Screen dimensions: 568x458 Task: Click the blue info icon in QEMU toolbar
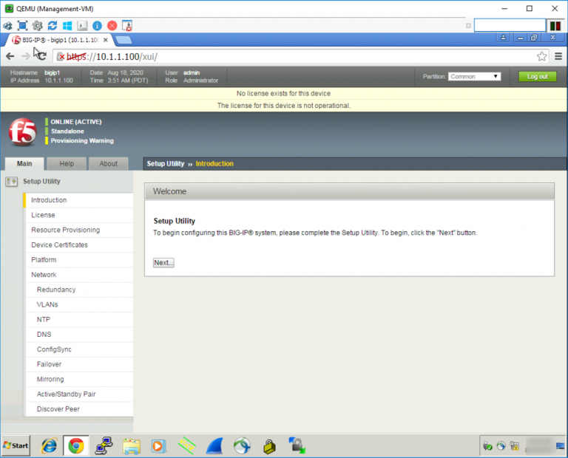[97, 26]
